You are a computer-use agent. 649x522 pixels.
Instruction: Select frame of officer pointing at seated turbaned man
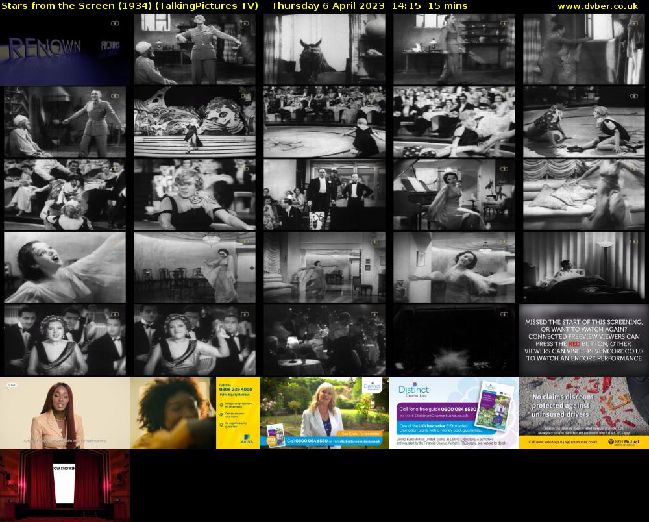pyautogui.click(x=65, y=122)
